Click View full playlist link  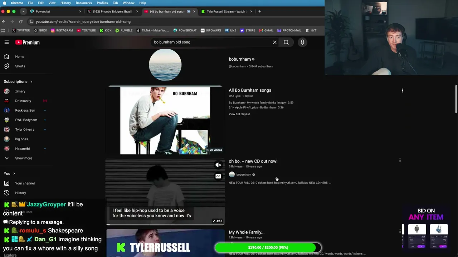coord(239,114)
